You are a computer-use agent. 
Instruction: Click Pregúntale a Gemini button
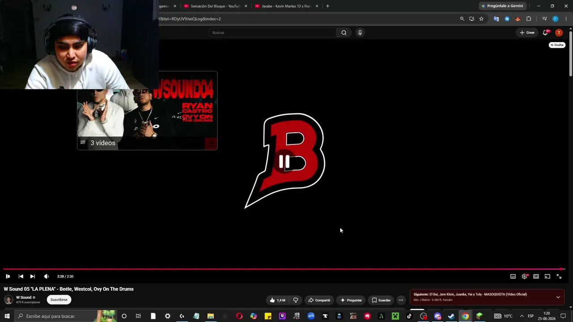pyautogui.click(x=502, y=6)
